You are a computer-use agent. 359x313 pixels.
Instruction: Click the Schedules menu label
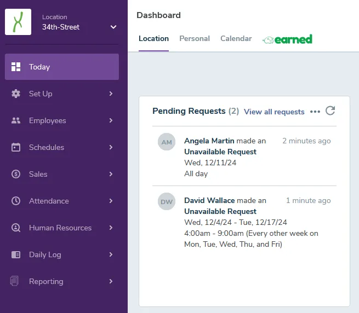point(47,147)
